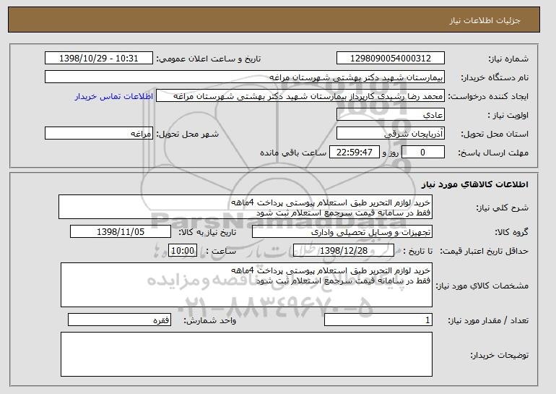Click the گروه کالا label
Viewport: 556px width, 394px height.
(x=511, y=232)
